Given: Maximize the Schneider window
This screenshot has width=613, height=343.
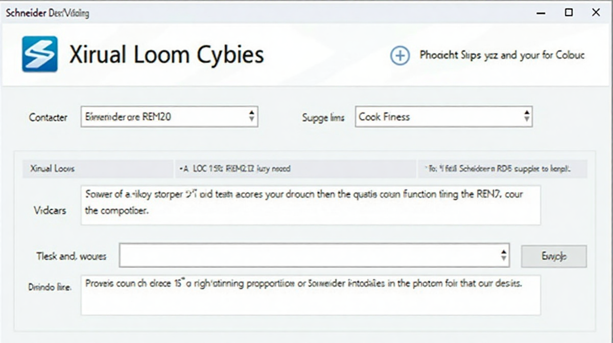Looking at the screenshot, I should coord(569,13).
